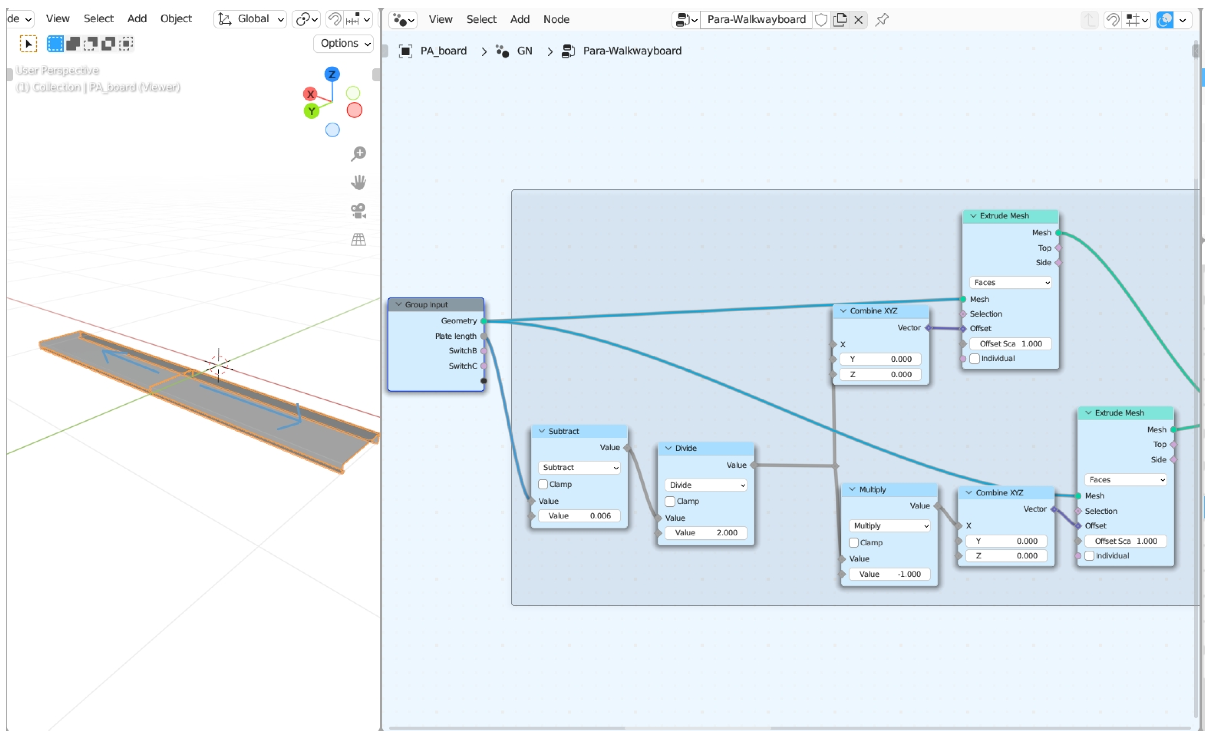This screenshot has width=1210, height=740.
Task: Open Global transform orientation dropdown
Action: [251, 19]
